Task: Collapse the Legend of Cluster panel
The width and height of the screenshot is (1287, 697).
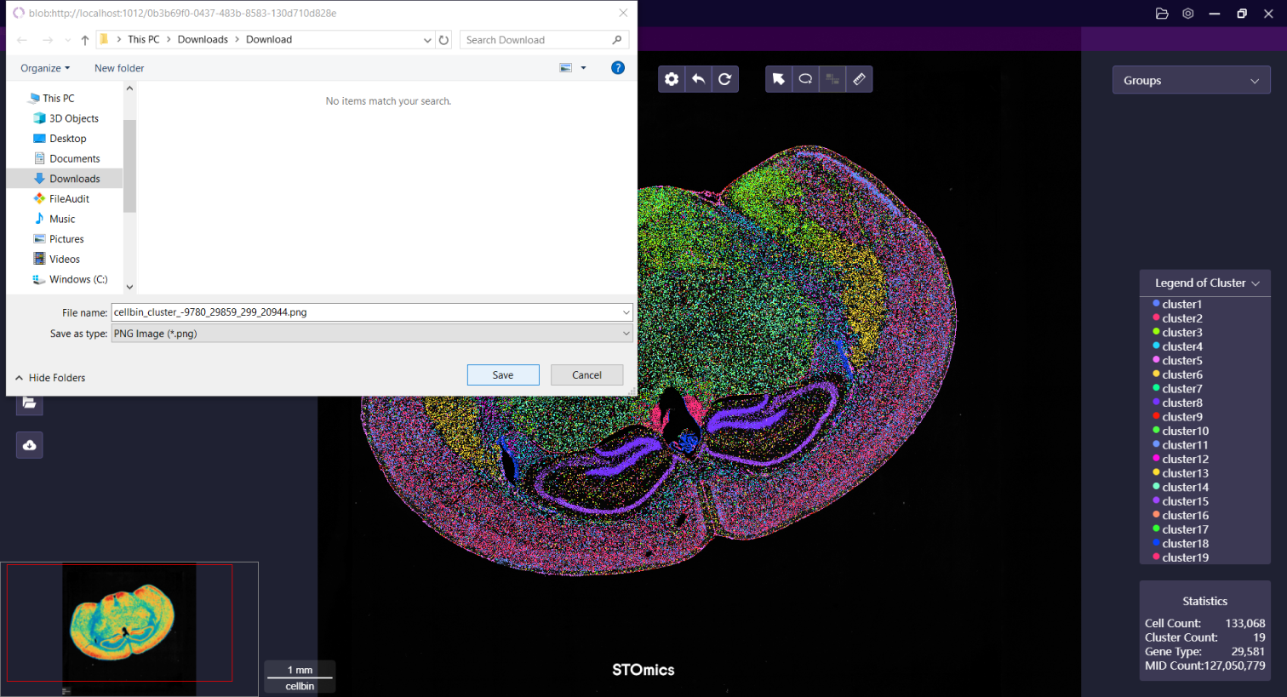Action: tap(1256, 283)
